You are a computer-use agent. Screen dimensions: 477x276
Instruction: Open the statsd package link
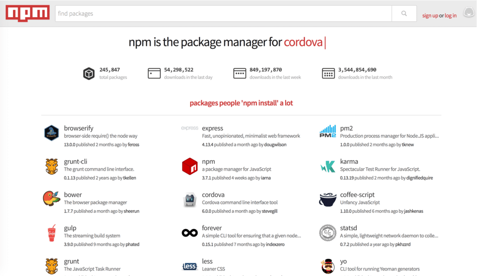pyautogui.click(x=348, y=228)
